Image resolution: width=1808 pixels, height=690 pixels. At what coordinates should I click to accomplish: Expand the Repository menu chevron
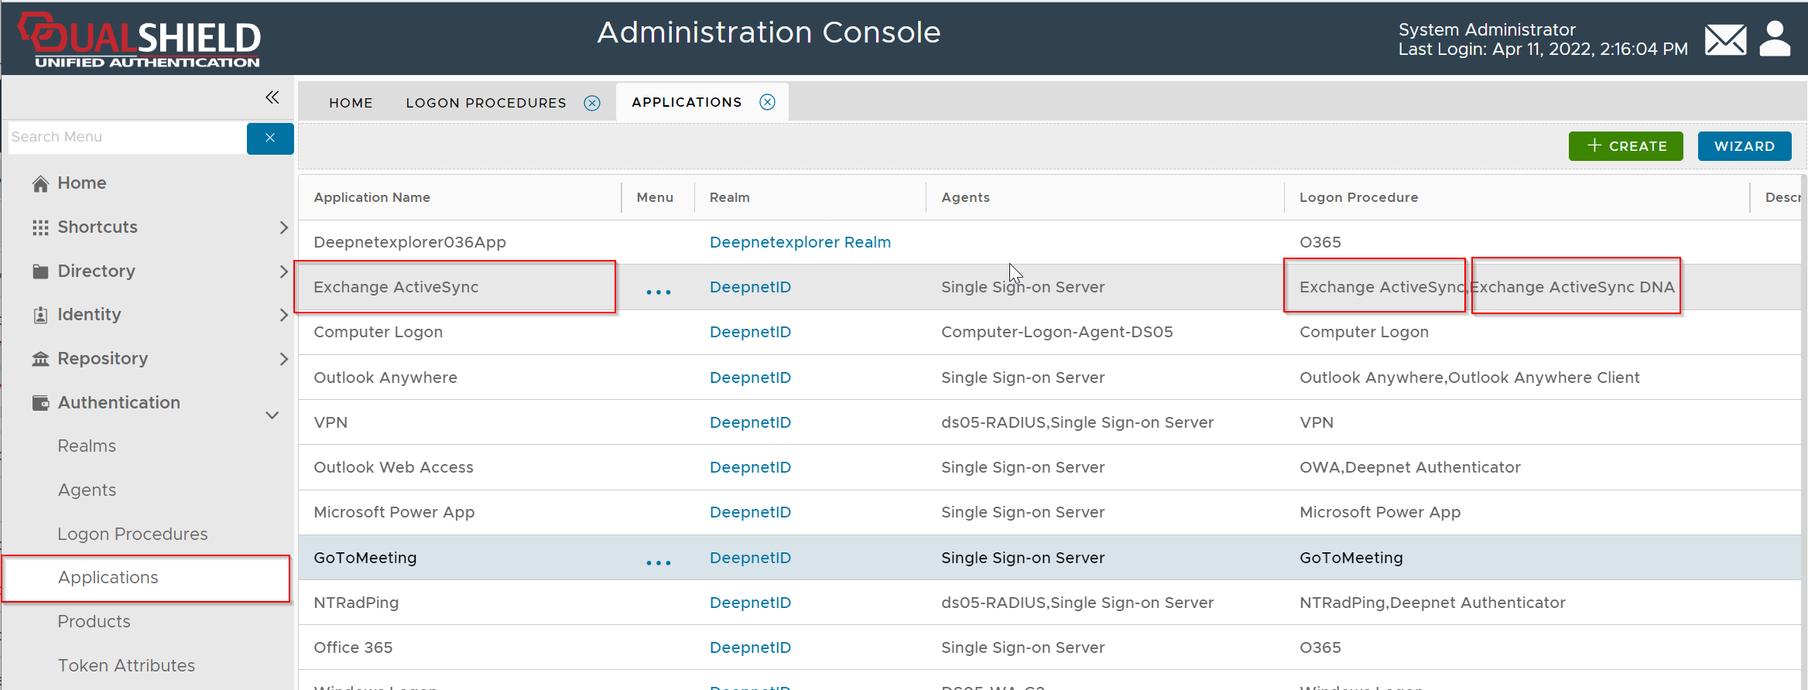283,359
